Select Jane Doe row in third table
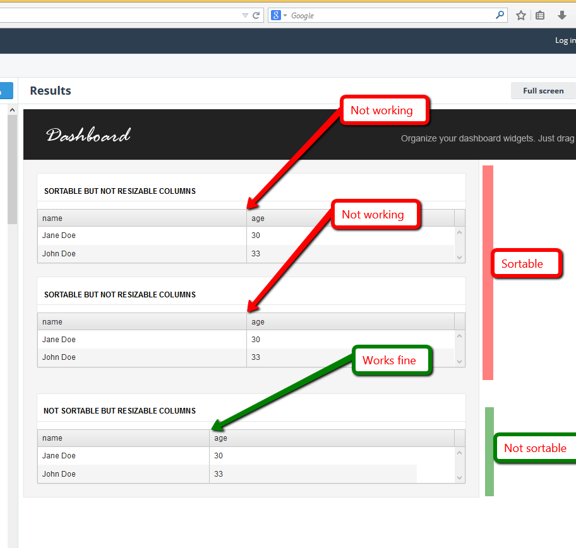This screenshot has height=548, width=576. click(246, 456)
